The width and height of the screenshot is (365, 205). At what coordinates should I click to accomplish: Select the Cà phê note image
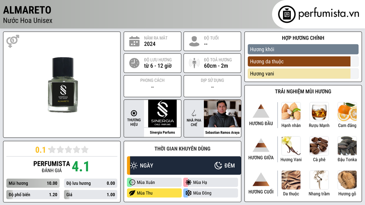pos(319,146)
